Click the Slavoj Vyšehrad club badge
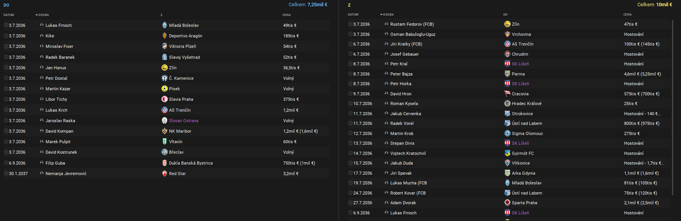Image resolution: width=681 pixels, height=221 pixels. click(x=164, y=57)
